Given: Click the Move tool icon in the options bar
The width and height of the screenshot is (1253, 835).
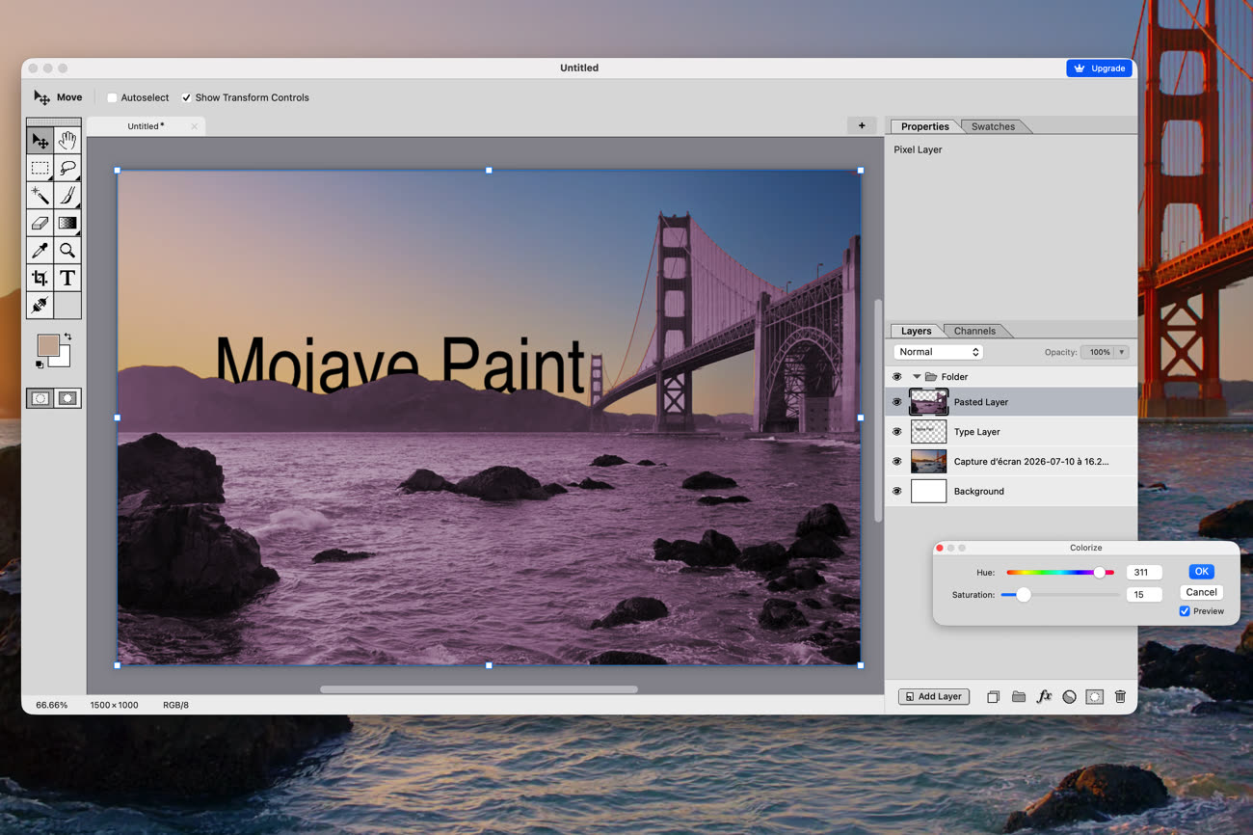Looking at the screenshot, I should click(41, 97).
